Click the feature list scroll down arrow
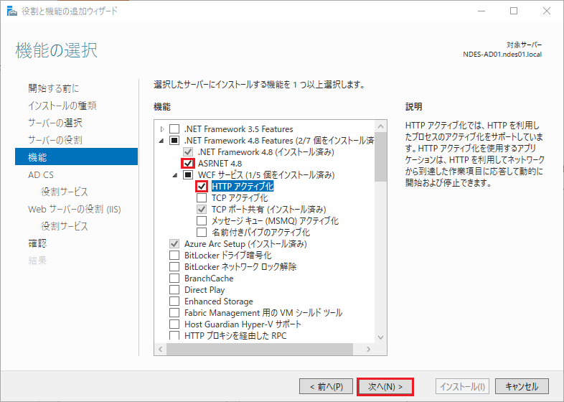Screen dimensions: 564x402 pyautogui.click(x=380, y=337)
